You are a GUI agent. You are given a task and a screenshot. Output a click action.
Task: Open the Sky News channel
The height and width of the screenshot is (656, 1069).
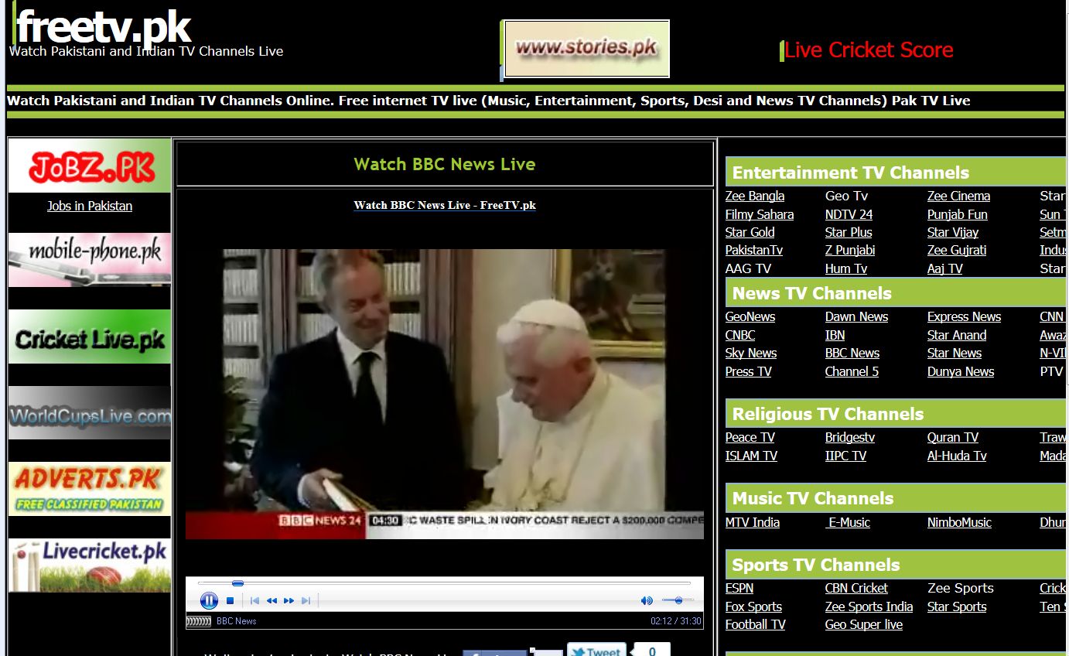coord(751,353)
